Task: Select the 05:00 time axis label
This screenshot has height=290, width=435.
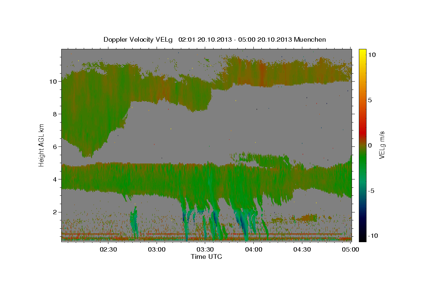Action: click(351, 249)
